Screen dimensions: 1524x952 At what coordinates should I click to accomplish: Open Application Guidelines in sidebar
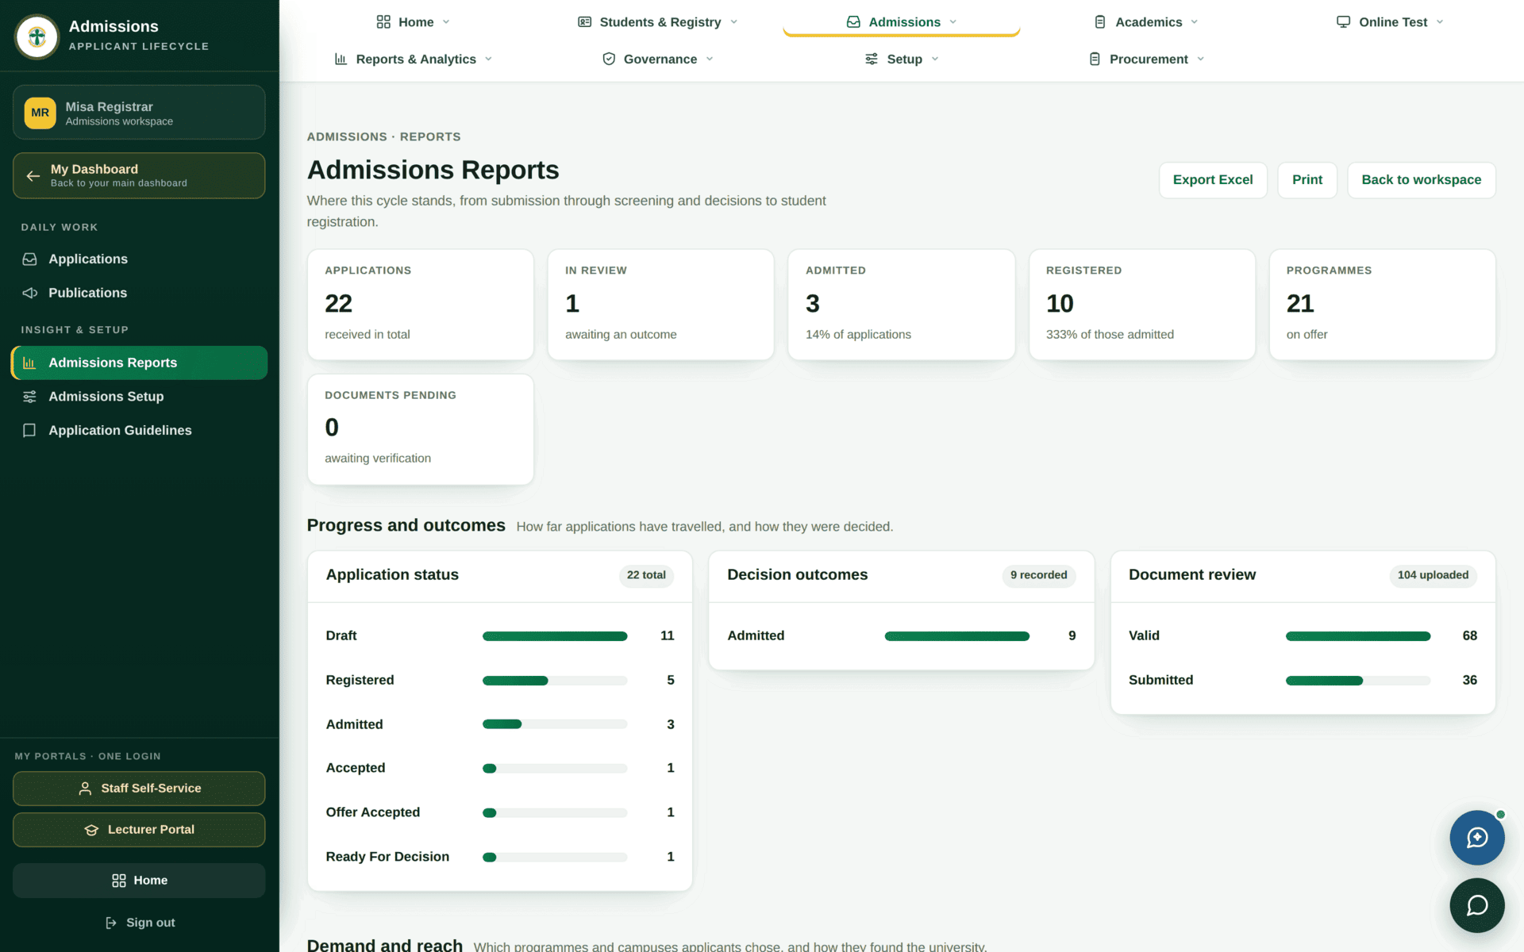(139, 430)
